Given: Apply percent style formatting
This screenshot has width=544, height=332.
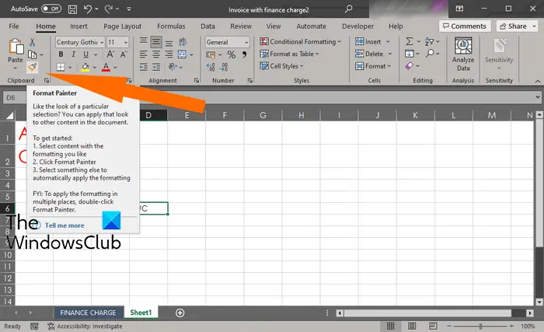Looking at the screenshot, I should point(232,54).
